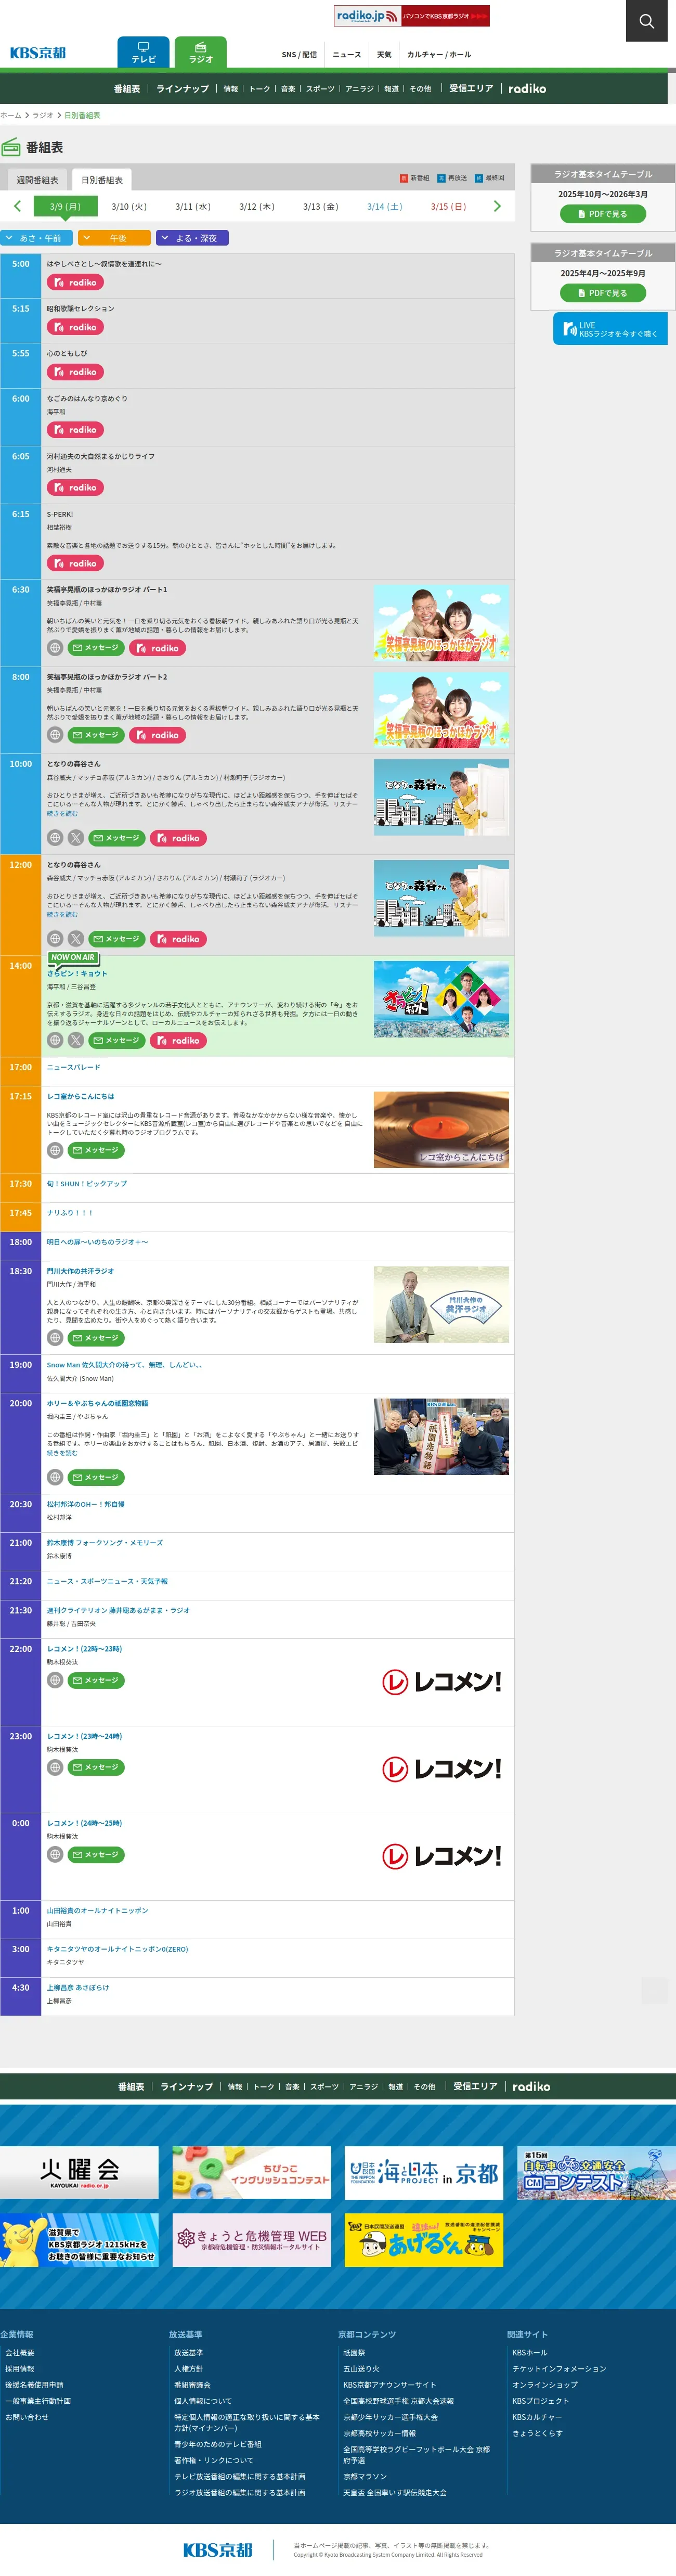
Task: Click メッセージ button for レコメン！(23時〜24時)
Action: tap(96, 1767)
